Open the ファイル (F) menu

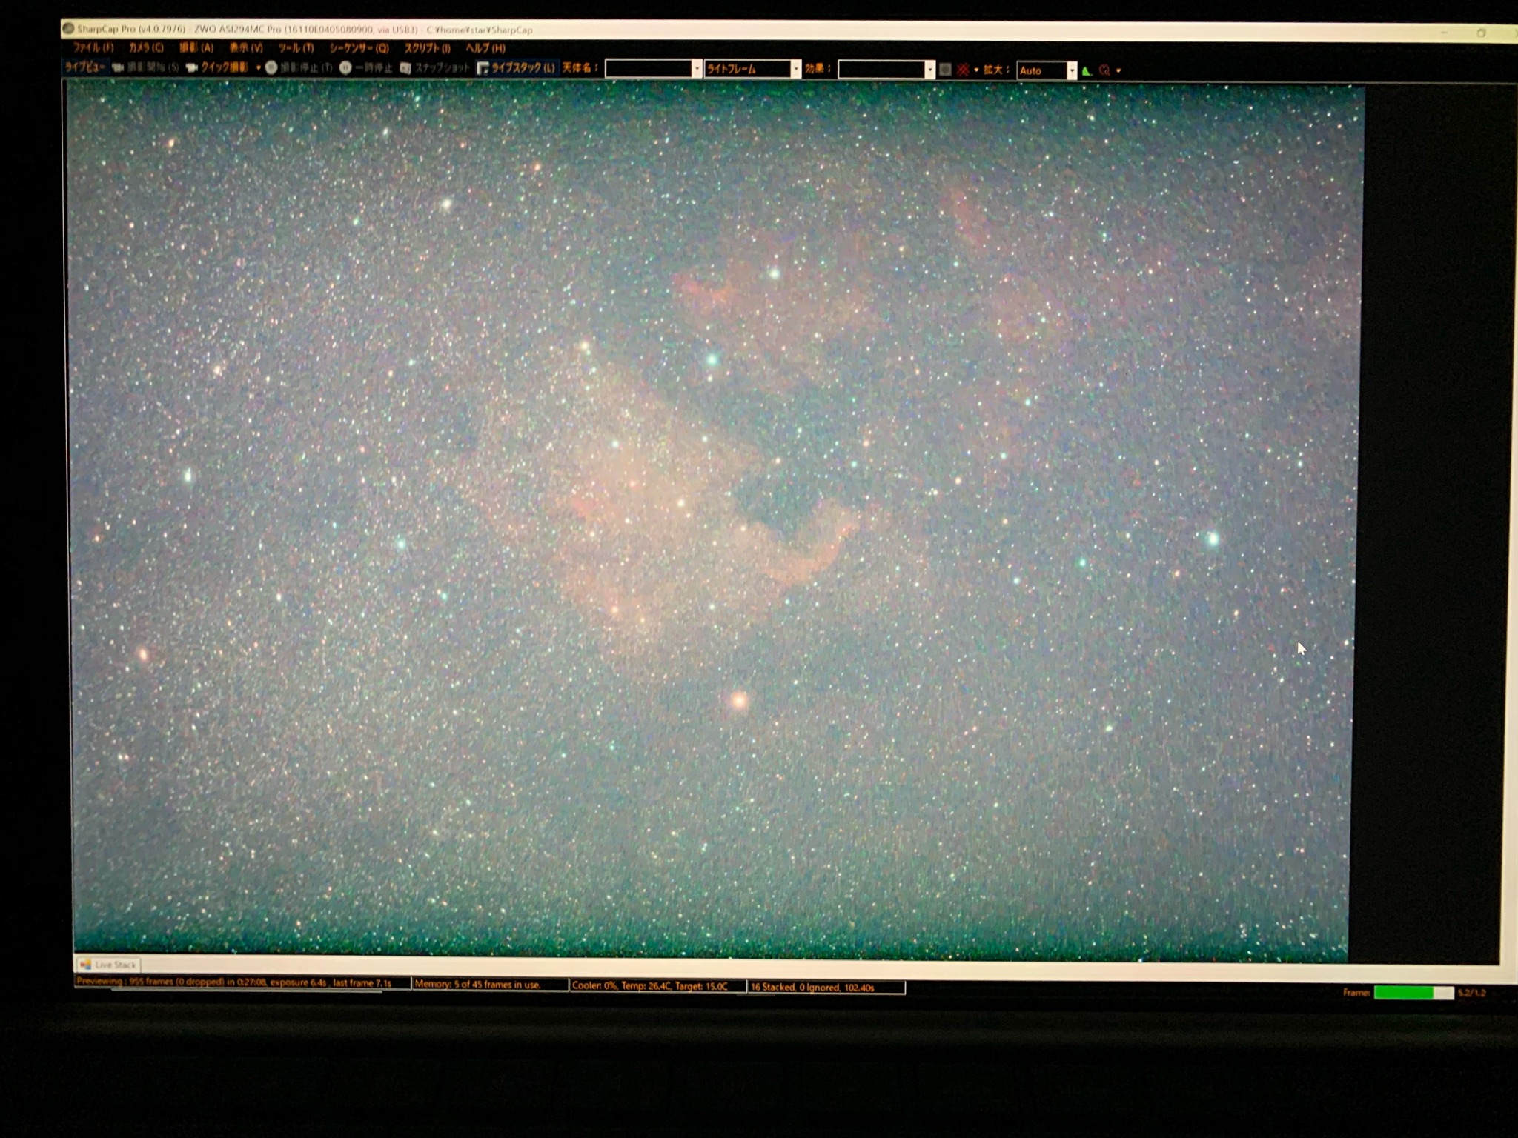(x=93, y=47)
